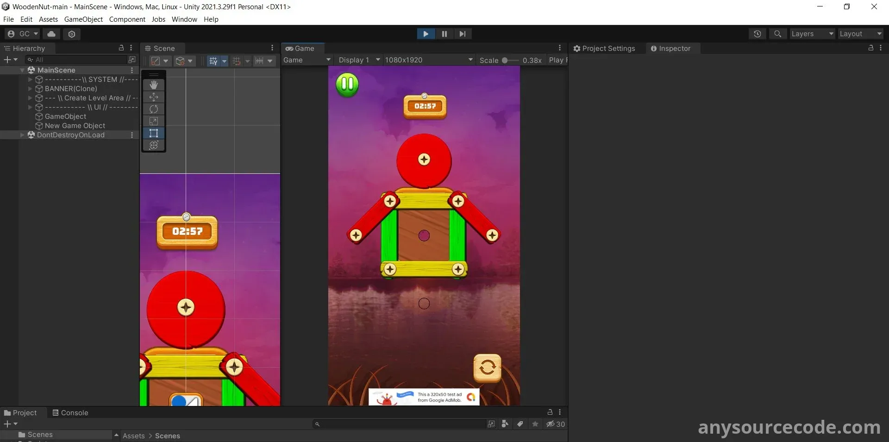Expand the DontDestroyOnLoad scene in Hierarchy
The height and width of the screenshot is (442, 889).
pyautogui.click(x=22, y=135)
